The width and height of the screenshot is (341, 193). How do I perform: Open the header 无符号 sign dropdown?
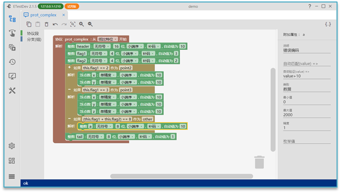pyautogui.click(x=102, y=46)
